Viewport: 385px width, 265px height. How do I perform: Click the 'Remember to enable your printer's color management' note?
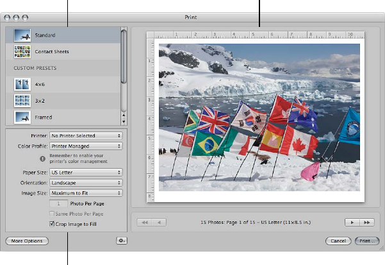click(x=78, y=158)
